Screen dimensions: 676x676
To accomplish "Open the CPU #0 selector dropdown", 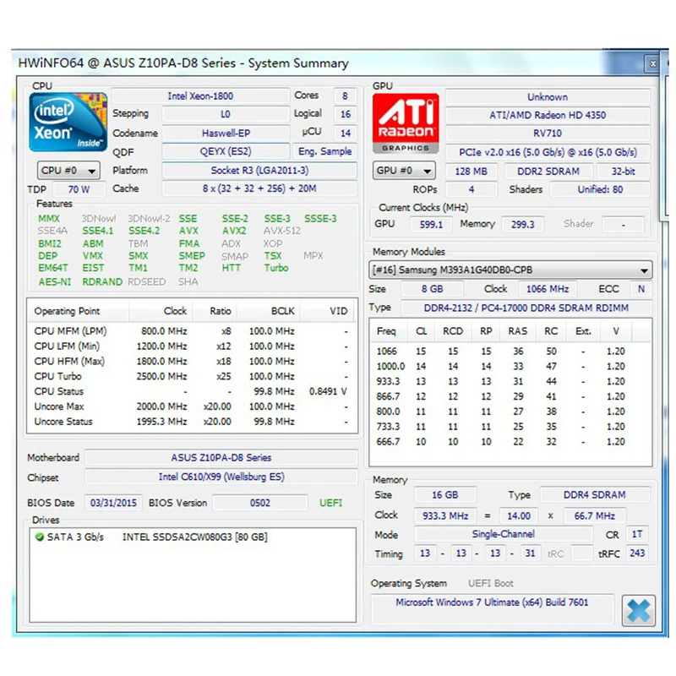I will (68, 171).
